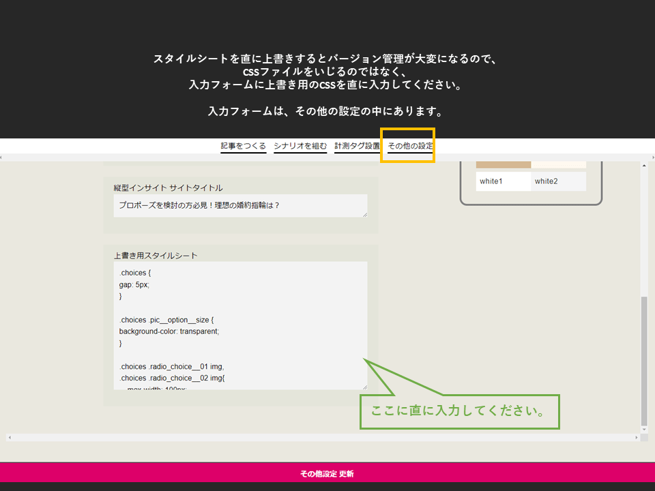Pick the white2 color swatch
The height and width of the screenshot is (491, 655).
coord(558,181)
